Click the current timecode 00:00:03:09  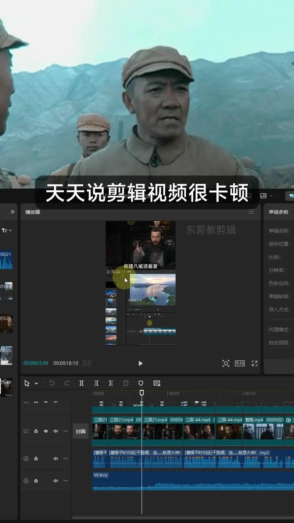click(36, 363)
